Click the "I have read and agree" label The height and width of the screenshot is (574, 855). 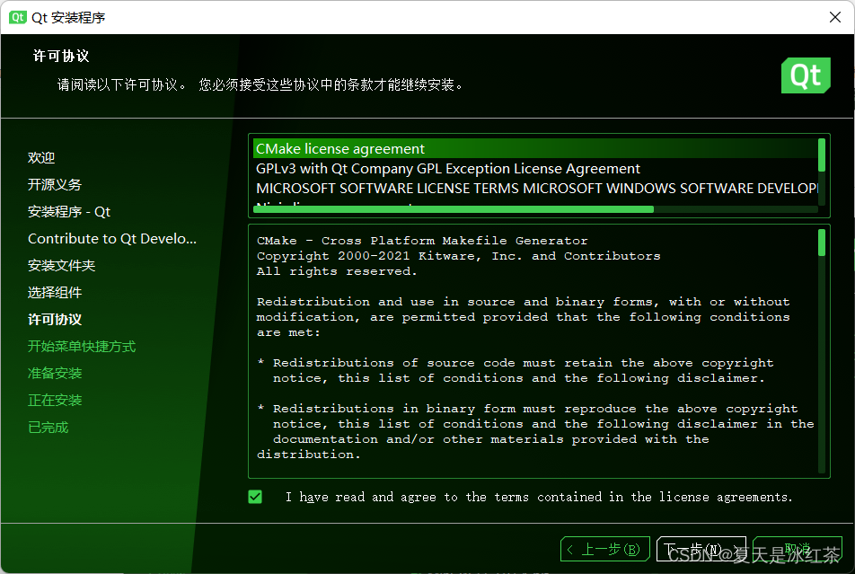pos(539,497)
